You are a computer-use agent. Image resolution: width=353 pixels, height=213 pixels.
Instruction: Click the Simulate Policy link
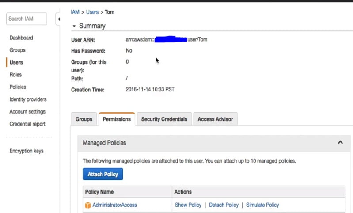point(262,205)
